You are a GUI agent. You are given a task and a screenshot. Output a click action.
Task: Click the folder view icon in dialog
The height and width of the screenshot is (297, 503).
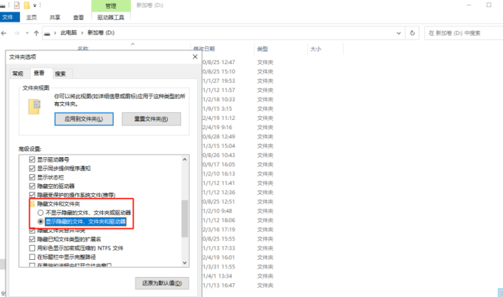(x=35, y=107)
